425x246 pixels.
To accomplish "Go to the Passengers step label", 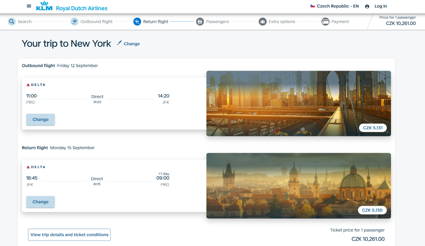I will click(217, 22).
